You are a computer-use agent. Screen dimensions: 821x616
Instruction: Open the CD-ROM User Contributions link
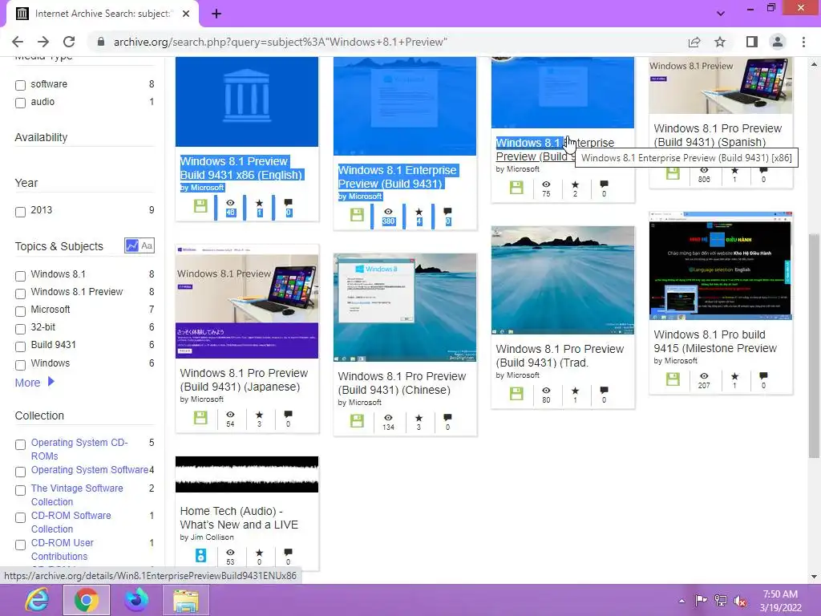click(62, 549)
